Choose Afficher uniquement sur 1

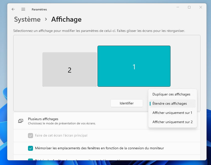click(x=172, y=113)
